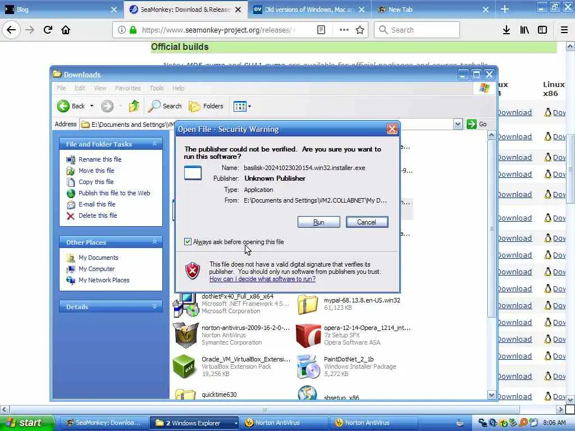Screen dimensions: 575x431
Task: Open My Computer in Other Places
Action: click(97, 269)
